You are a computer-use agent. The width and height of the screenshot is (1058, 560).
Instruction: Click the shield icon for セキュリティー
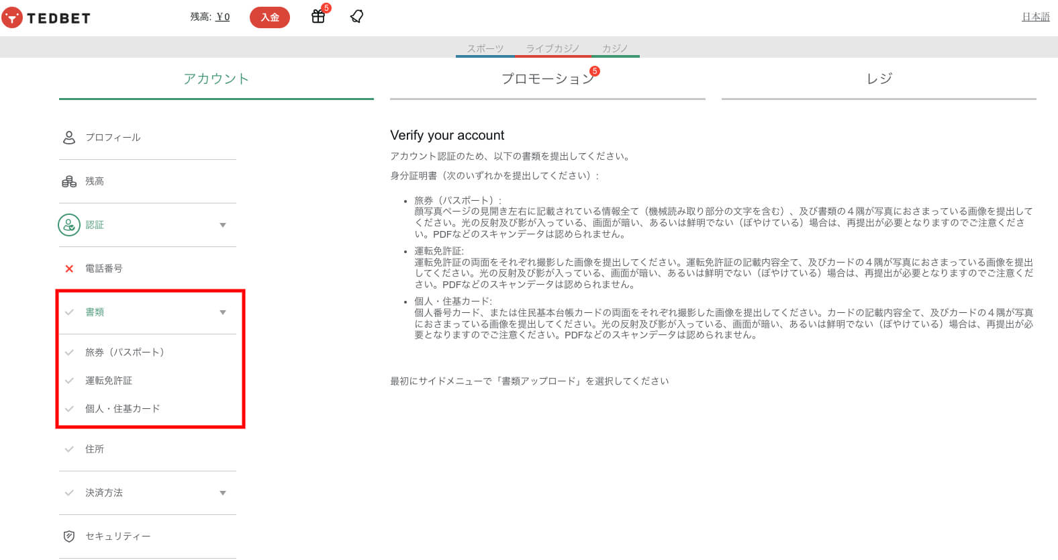pyautogui.click(x=69, y=536)
